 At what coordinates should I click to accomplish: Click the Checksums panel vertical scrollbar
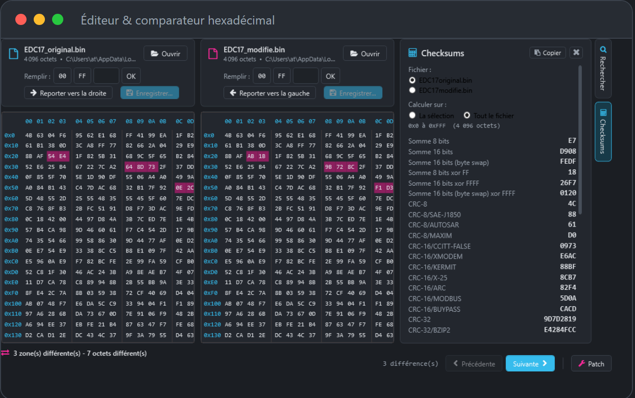(x=579, y=140)
